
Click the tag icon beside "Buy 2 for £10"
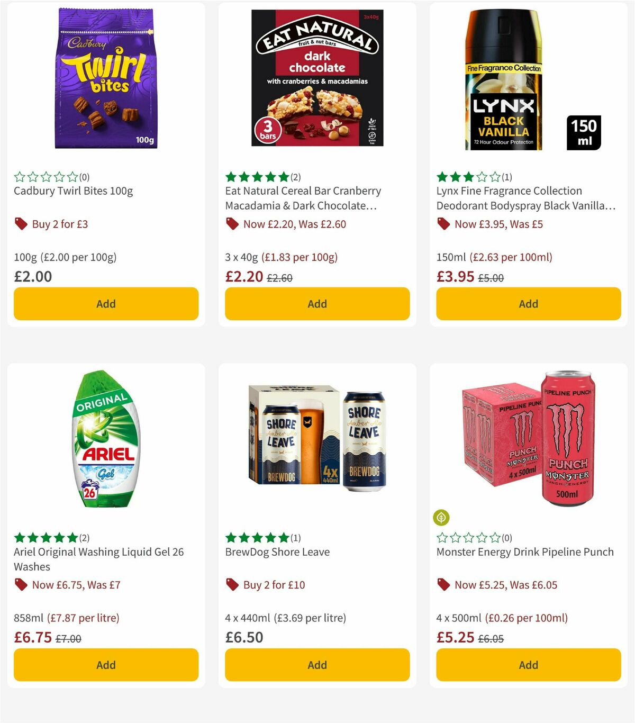click(232, 585)
